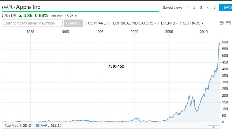Click the green up-arrow change indicator
232x132 pixels.
pyautogui.click(x=20, y=16)
